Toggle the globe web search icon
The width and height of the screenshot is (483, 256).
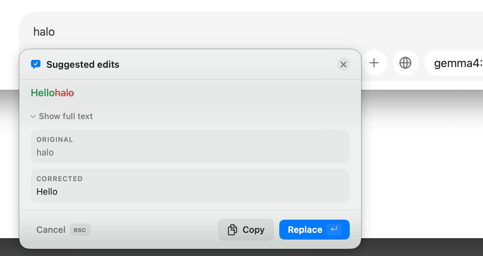(405, 63)
